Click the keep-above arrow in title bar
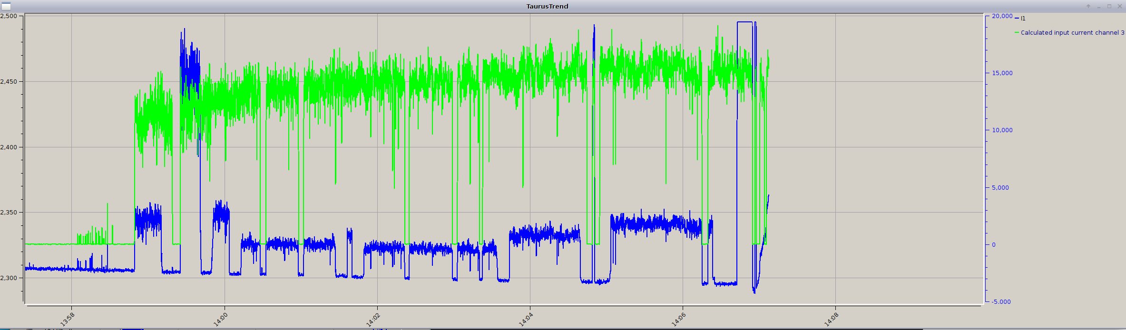 coord(1088,6)
